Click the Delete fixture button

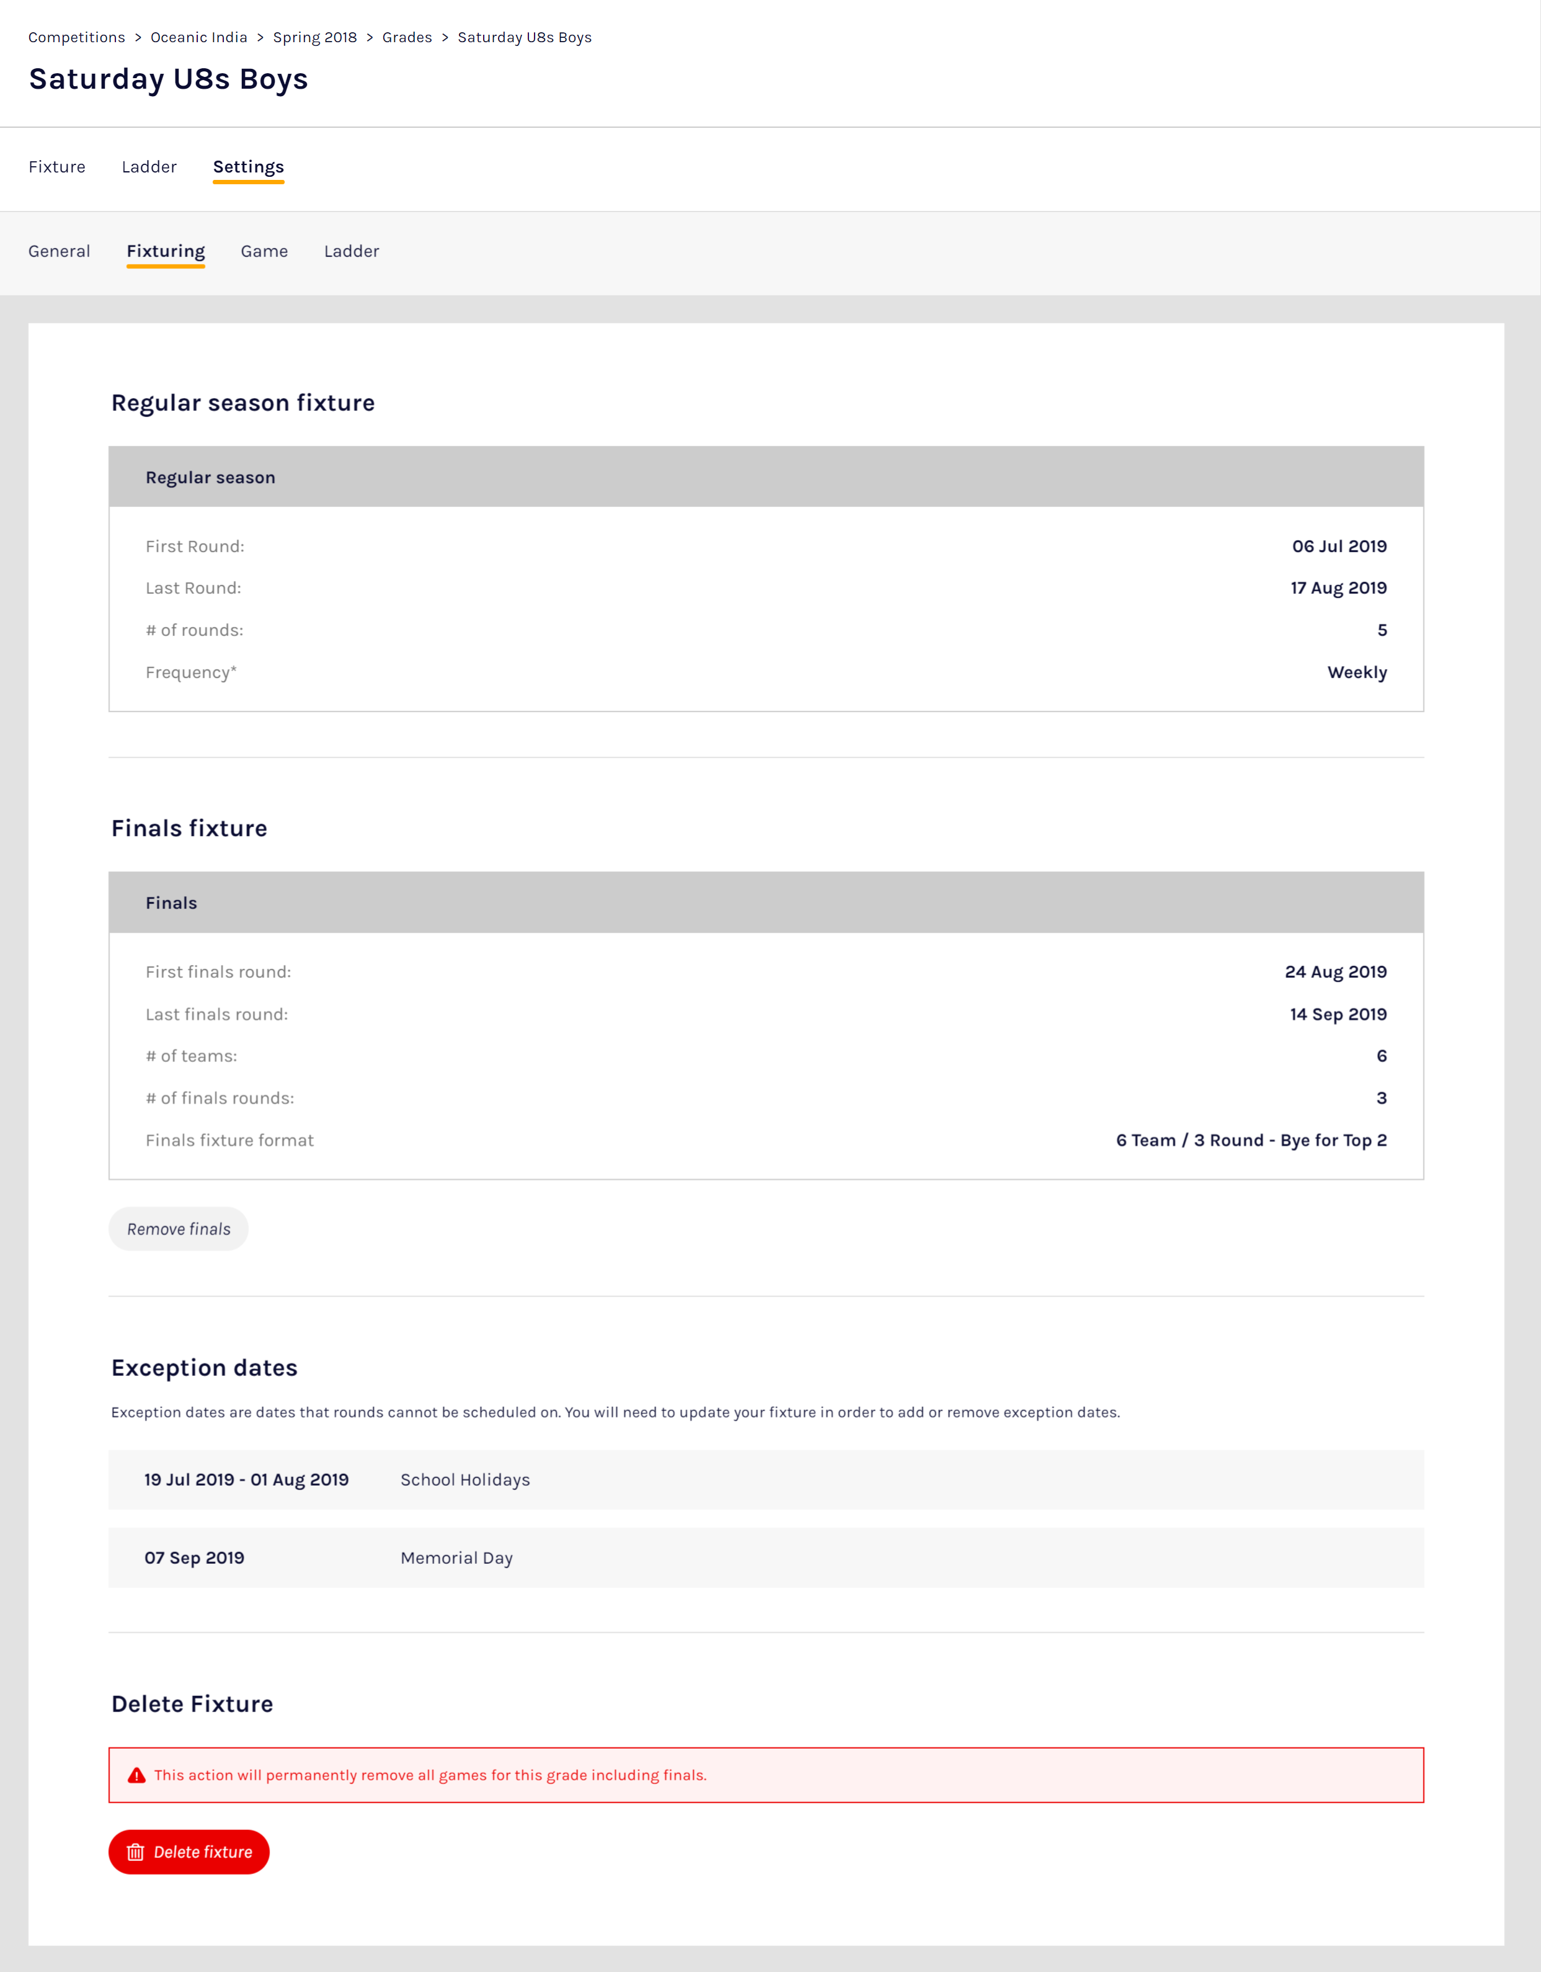pyautogui.click(x=190, y=1852)
